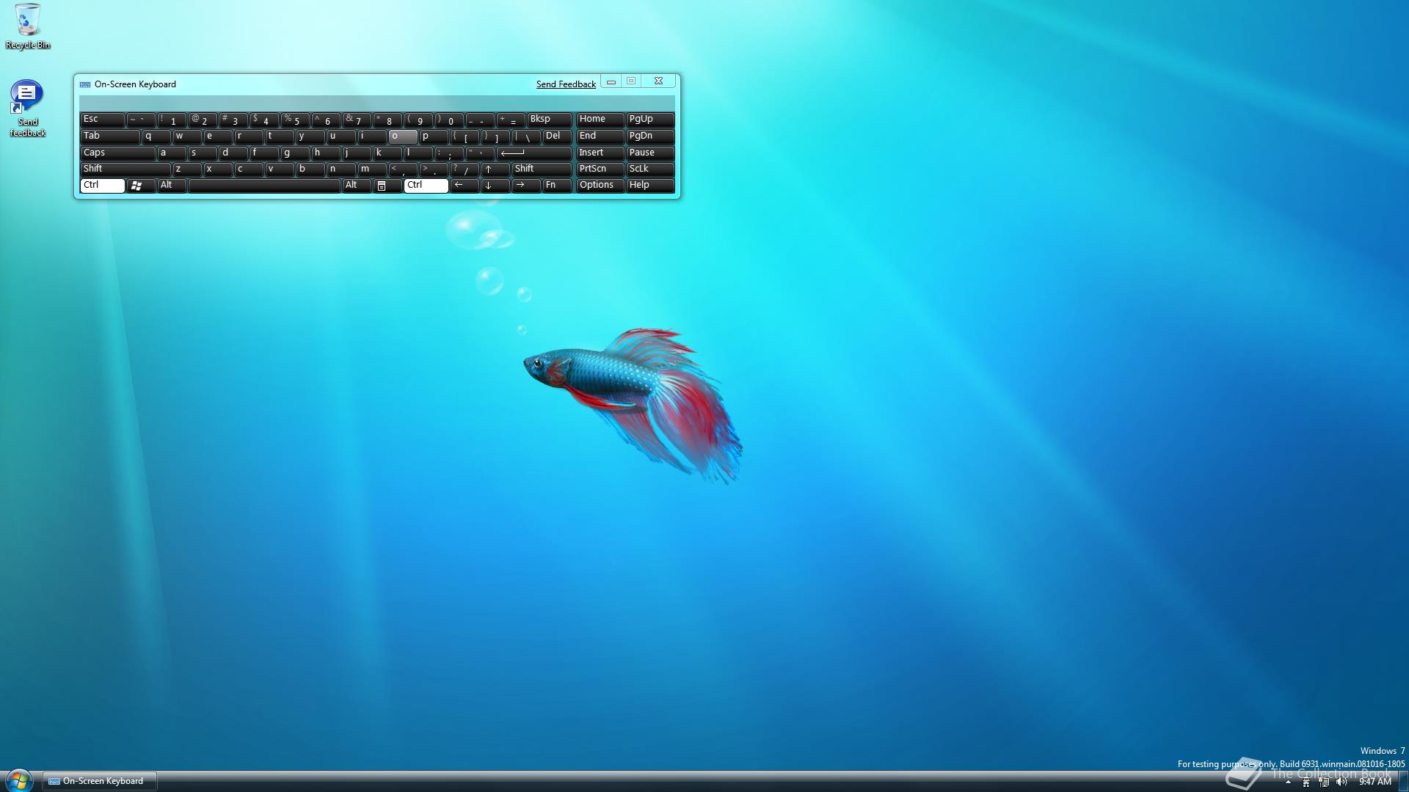Click the number 5 key

294,120
